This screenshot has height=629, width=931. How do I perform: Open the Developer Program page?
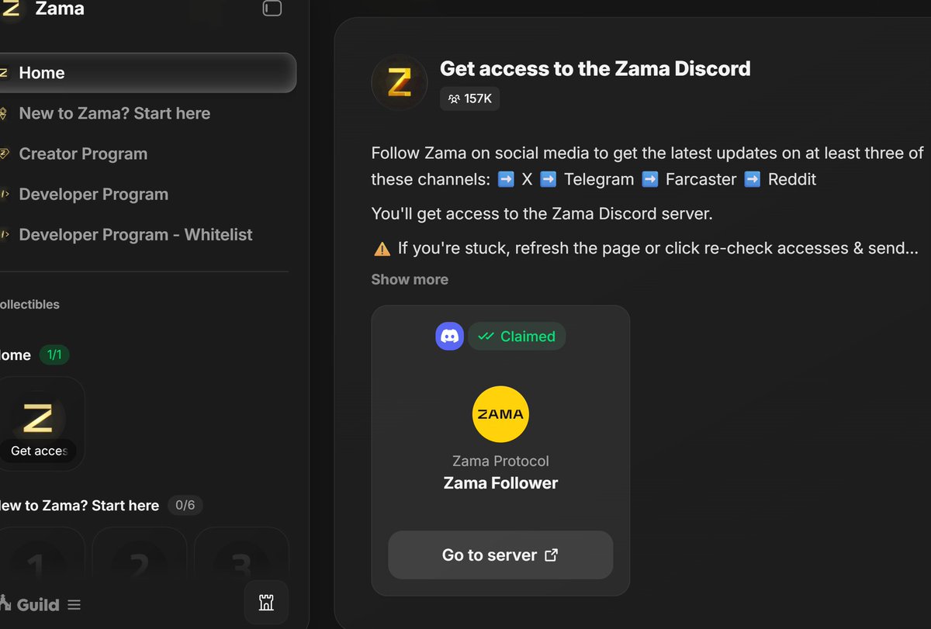(93, 194)
